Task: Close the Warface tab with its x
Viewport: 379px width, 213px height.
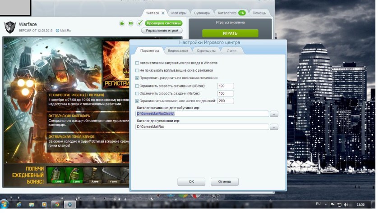Action: [x=163, y=13]
